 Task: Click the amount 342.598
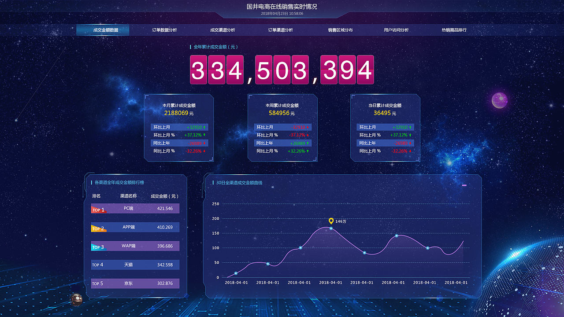pyautogui.click(x=165, y=265)
